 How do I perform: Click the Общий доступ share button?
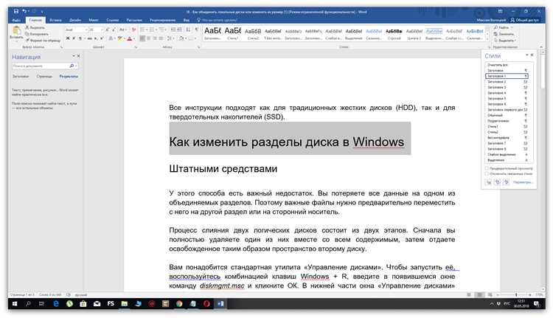click(525, 20)
